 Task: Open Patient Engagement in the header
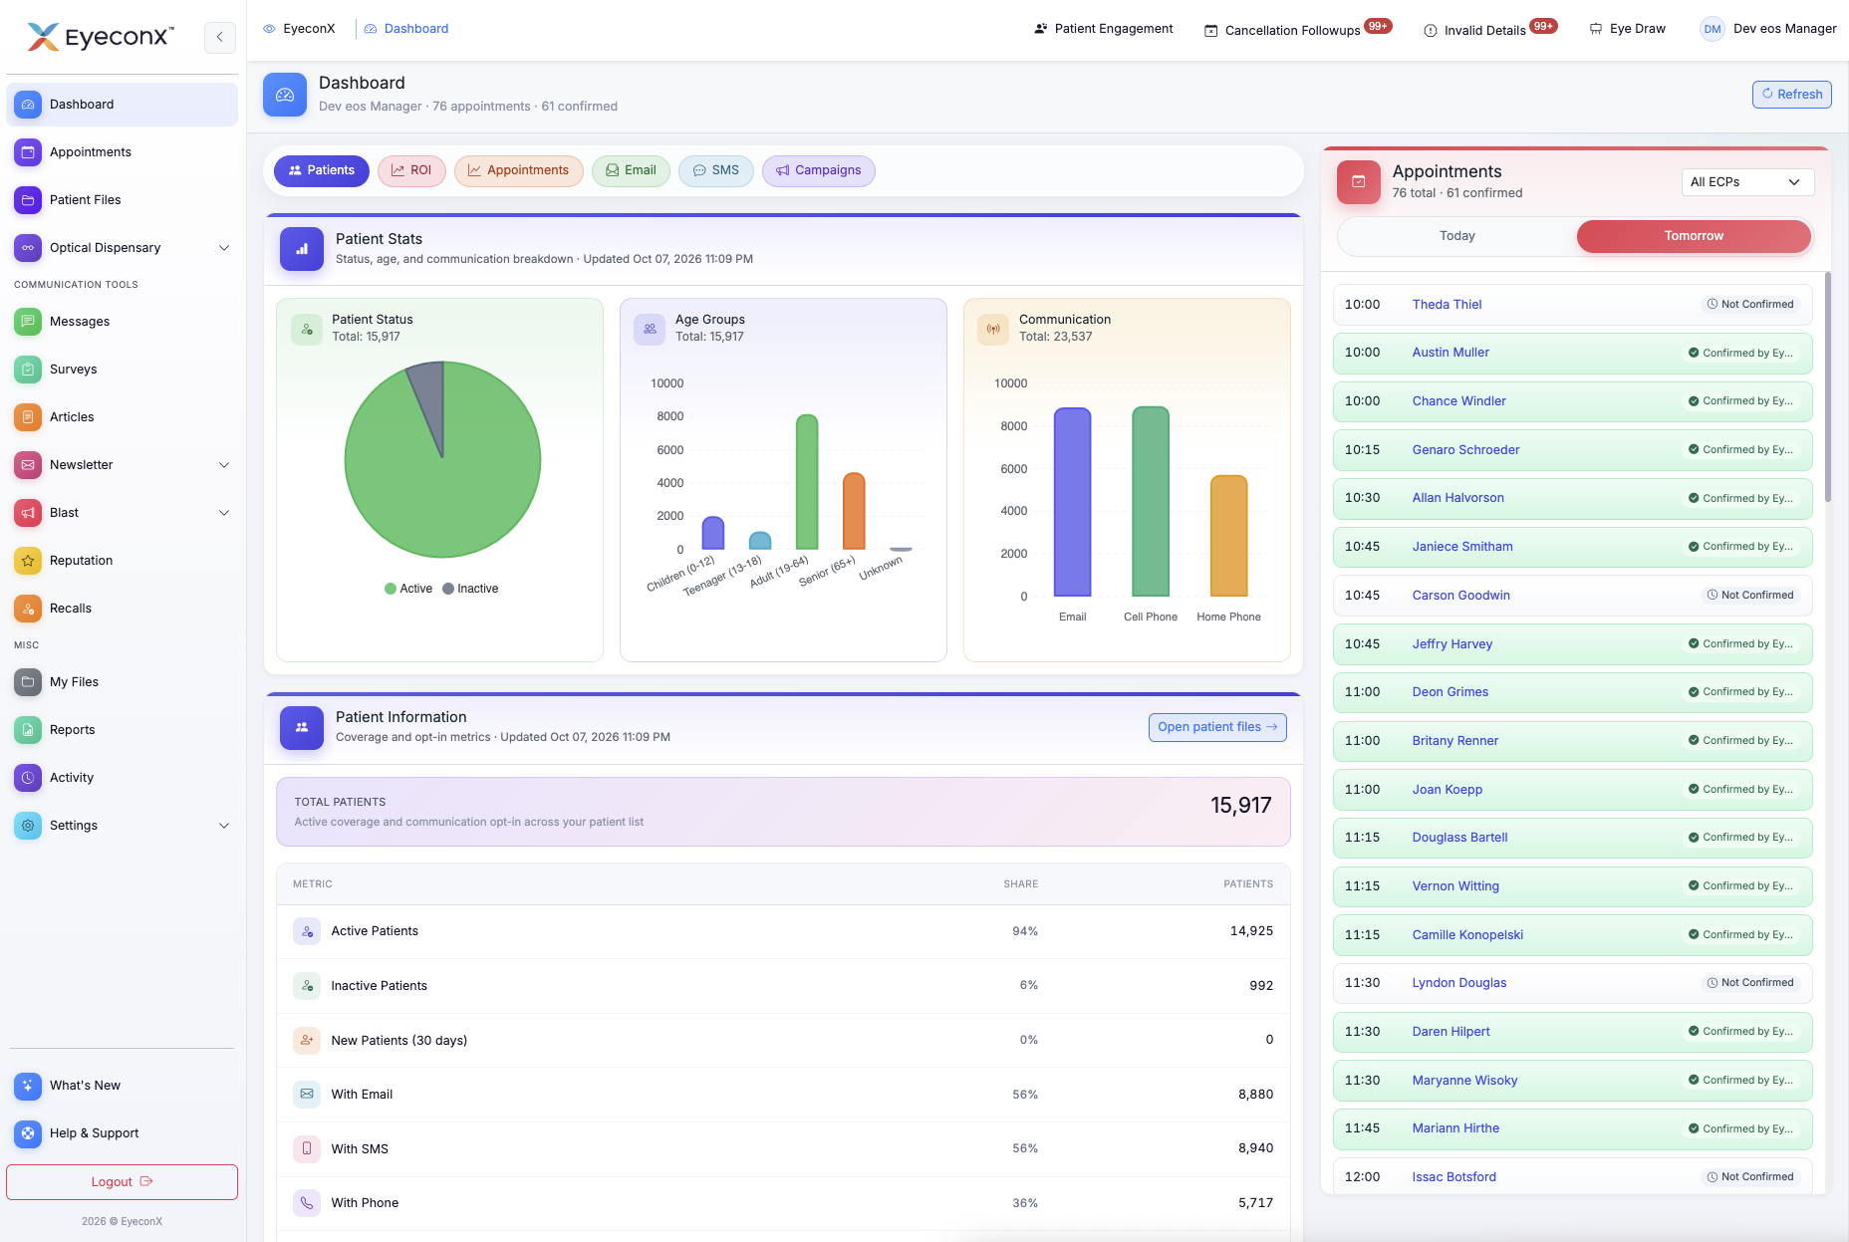coord(1104,29)
